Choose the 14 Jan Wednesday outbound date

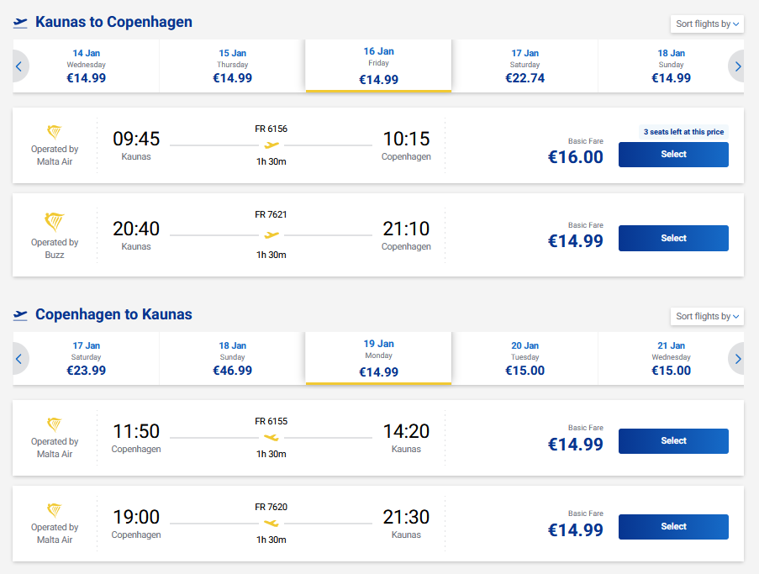point(87,66)
